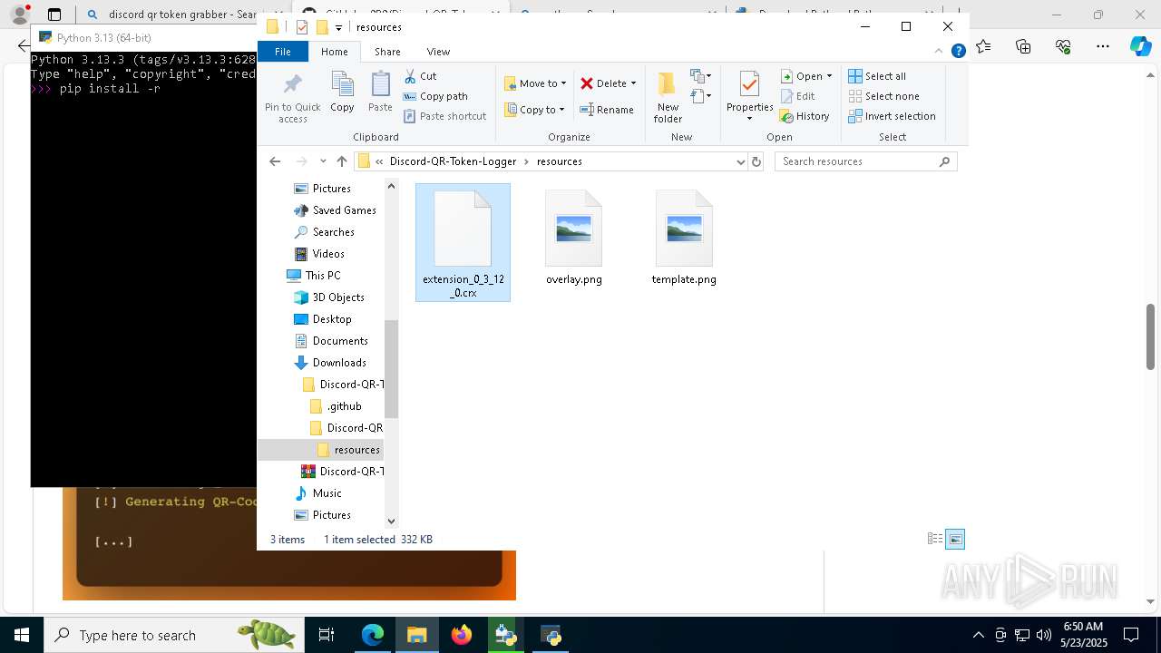Open Task View on taskbar
The width and height of the screenshot is (1161, 653).
coord(327,635)
